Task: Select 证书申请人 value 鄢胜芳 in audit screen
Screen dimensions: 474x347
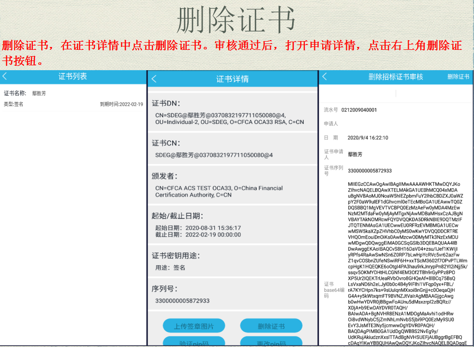Action: [355, 154]
